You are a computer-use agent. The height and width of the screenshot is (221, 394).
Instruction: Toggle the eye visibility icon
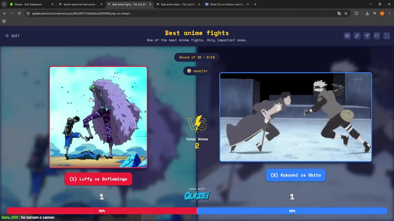coord(347,36)
